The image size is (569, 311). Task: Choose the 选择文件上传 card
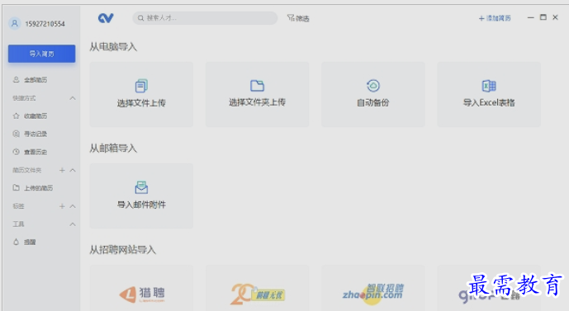click(141, 94)
